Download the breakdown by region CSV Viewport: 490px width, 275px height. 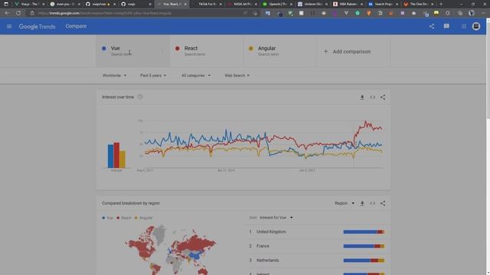click(362, 203)
